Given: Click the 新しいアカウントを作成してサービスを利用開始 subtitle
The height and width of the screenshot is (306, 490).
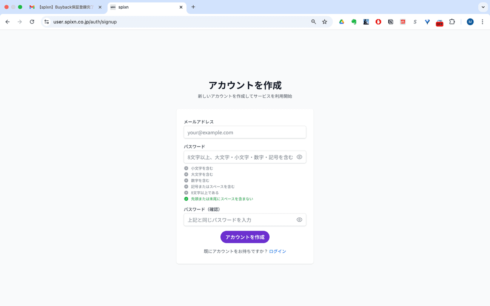Looking at the screenshot, I should click(245, 96).
